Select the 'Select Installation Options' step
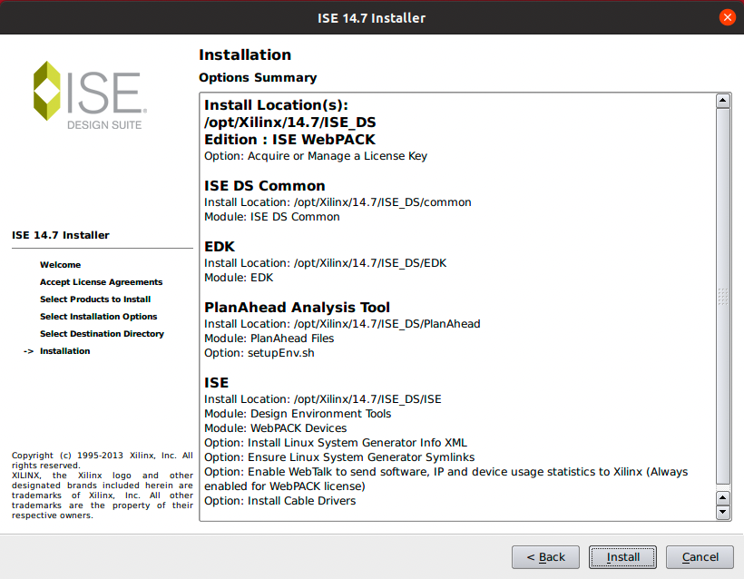The width and height of the screenshot is (744, 579). (98, 317)
